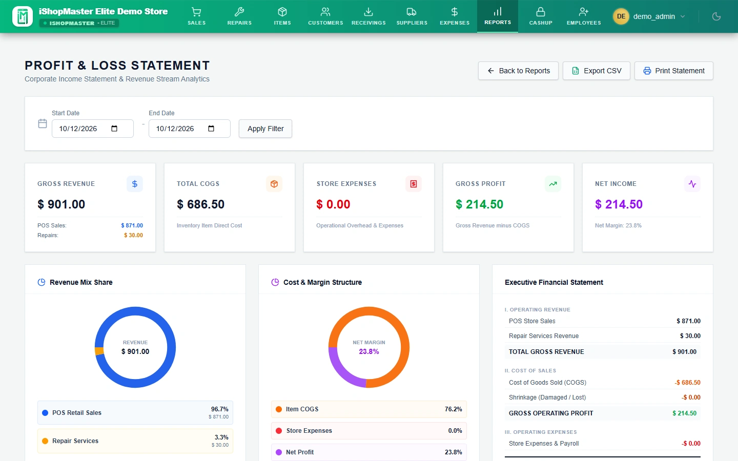Click the Store Expenses receipt icon
738x461 pixels.
pos(414,184)
